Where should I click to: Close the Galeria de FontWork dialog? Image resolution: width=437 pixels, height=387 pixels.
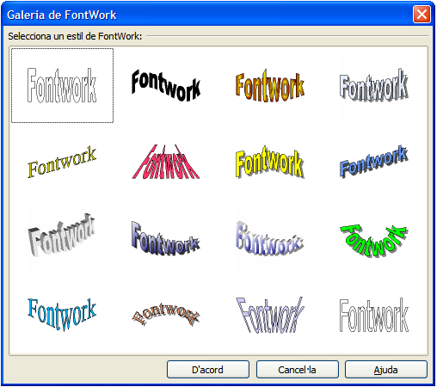point(422,14)
